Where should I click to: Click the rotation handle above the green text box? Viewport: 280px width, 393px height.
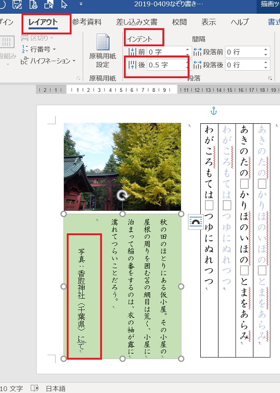(x=123, y=195)
